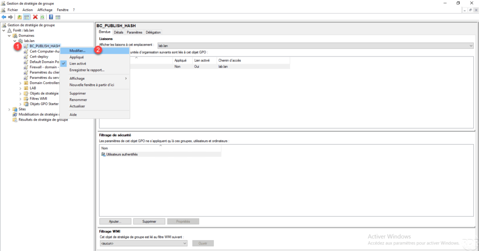Collapse the Domaines tree node
The height and width of the screenshot is (251, 479).
9,35
